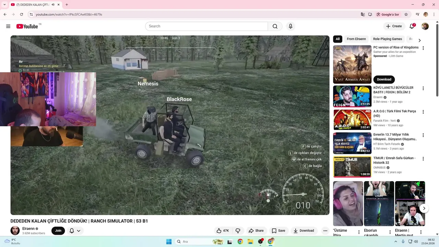Image resolution: width=439 pixels, height=247 pixels.
Task: Go to YouTube home via the logo
Action: click(x=27, y=26)
